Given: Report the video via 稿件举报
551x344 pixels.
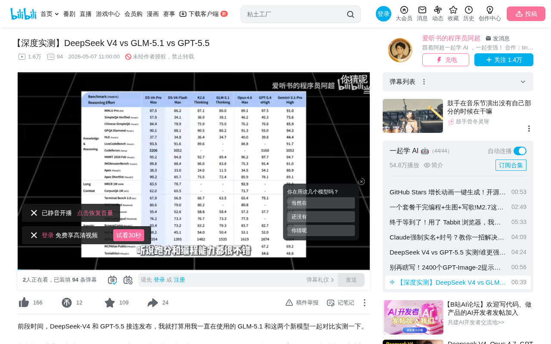Looking at the screenshot, I should pos(302,303).
